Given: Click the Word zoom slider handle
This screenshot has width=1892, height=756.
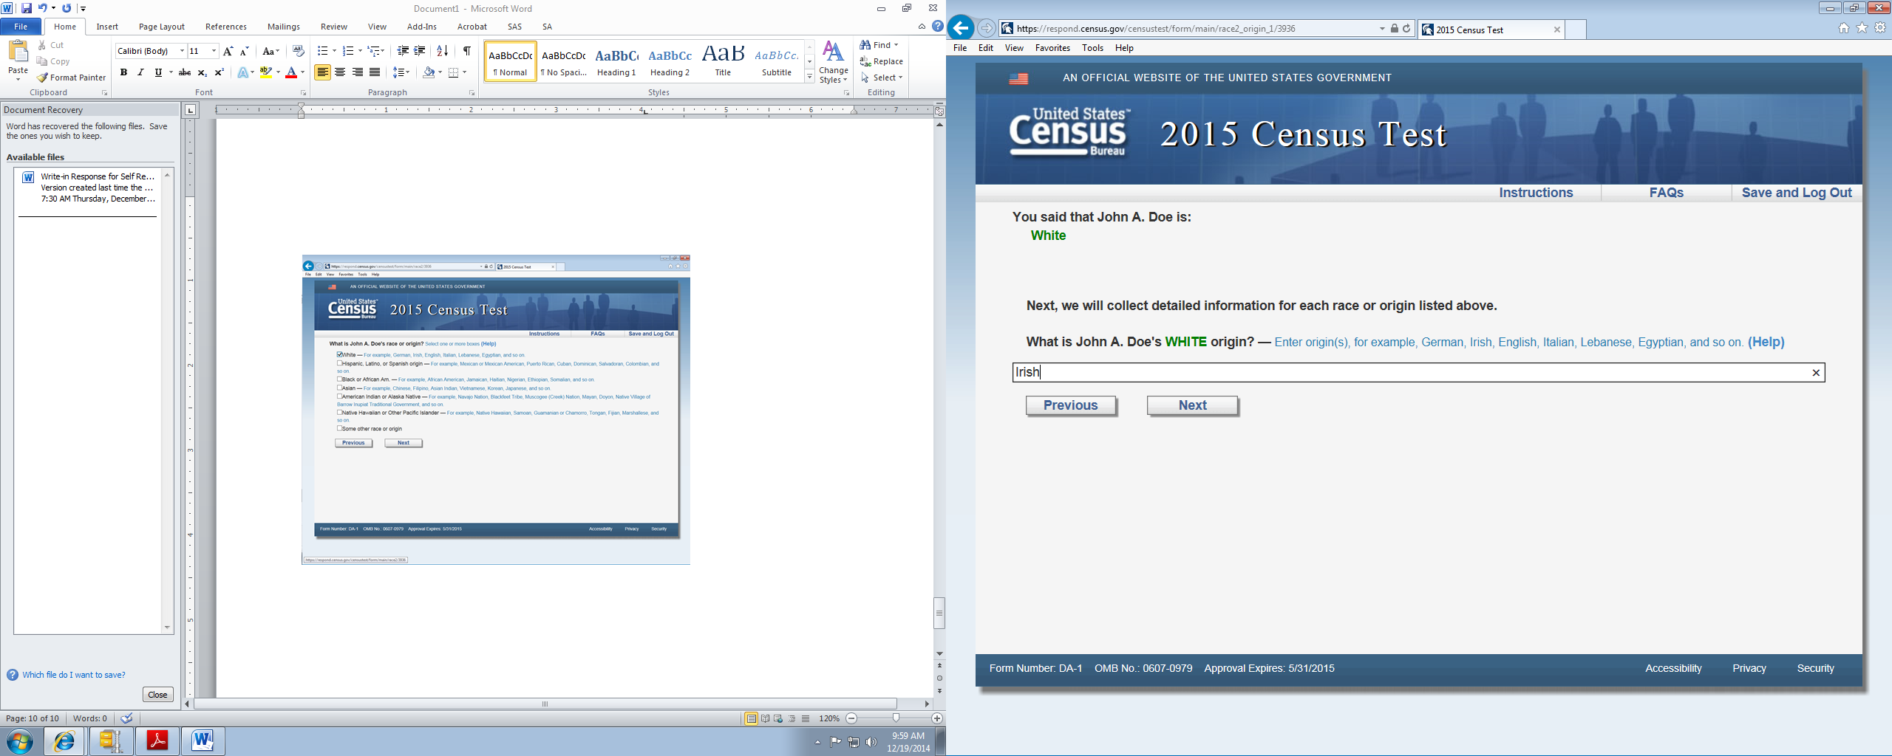Looking at the screenshot, I should (x=896, y=718).
